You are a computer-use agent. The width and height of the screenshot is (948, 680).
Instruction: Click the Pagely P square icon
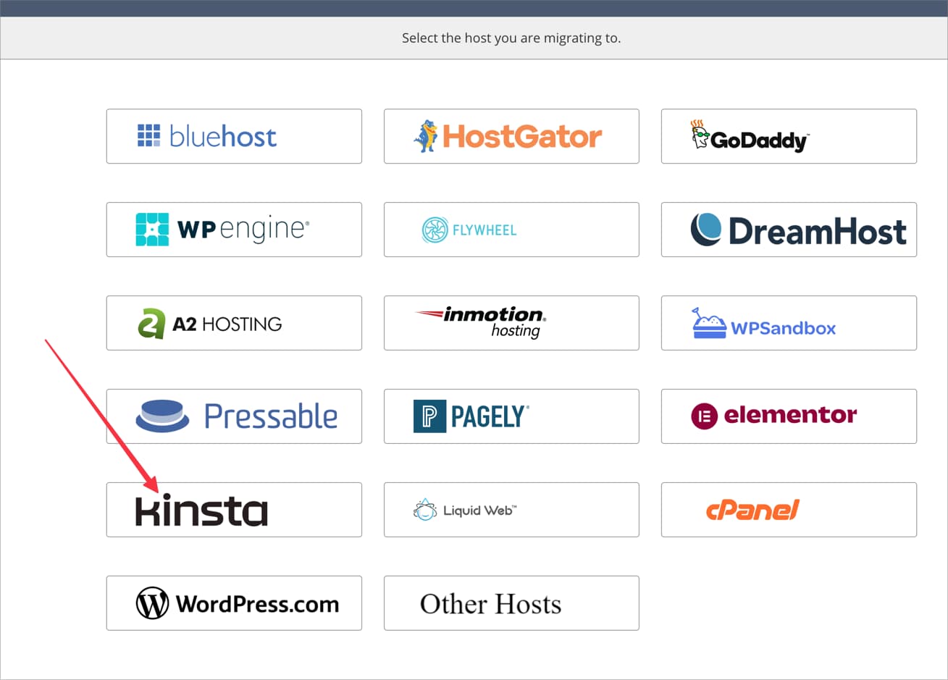[x=429, y=416]
